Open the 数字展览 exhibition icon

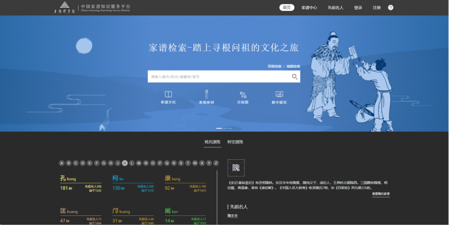(x=279, y=94)
